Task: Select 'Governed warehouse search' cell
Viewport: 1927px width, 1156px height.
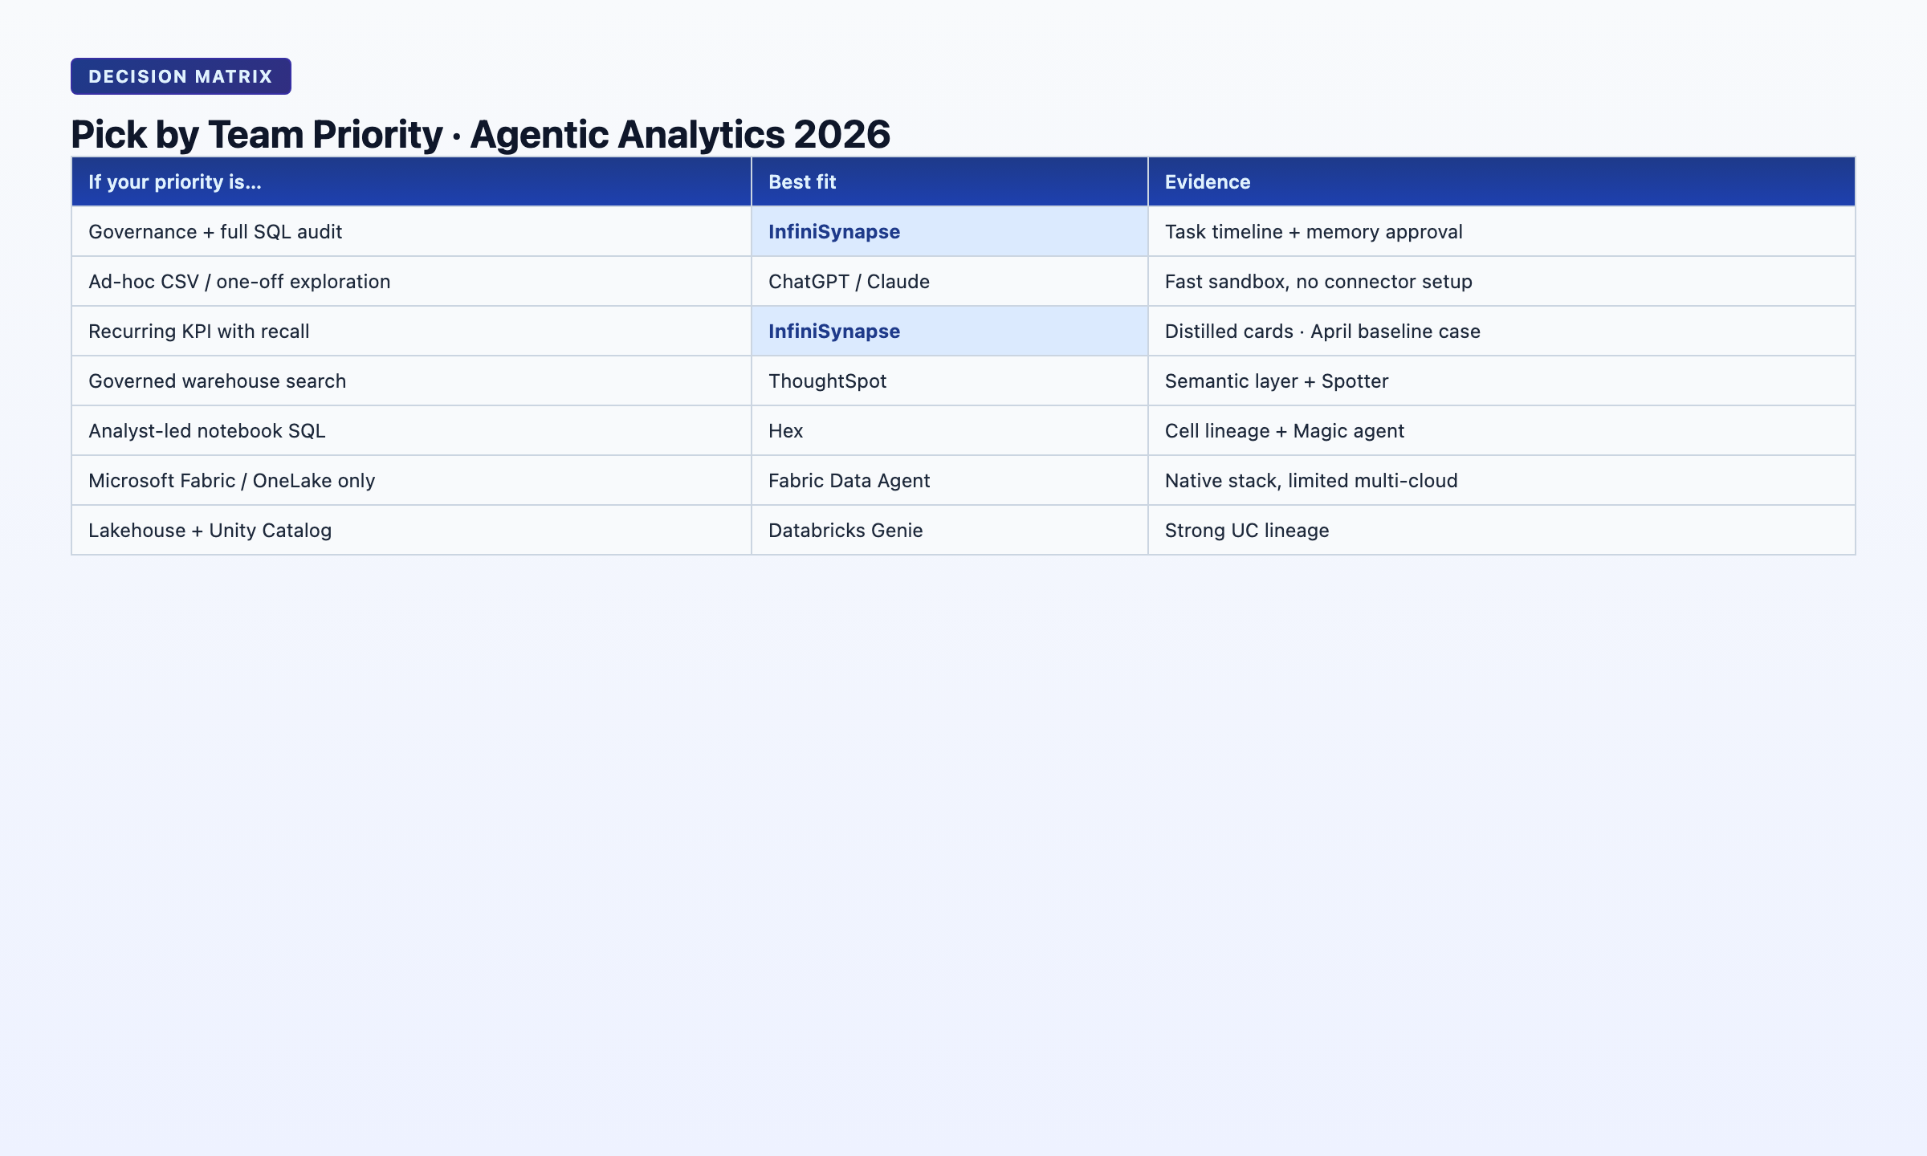Action: click(411, 381)
